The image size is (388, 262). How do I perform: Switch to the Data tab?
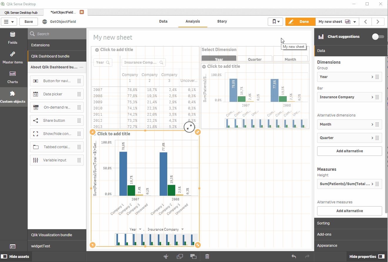(163, 21)
